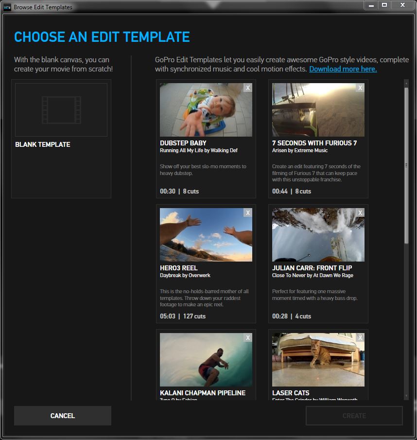
Task: Click "Close To Never by At Dawn We Rage"
Action: point(313,275)
